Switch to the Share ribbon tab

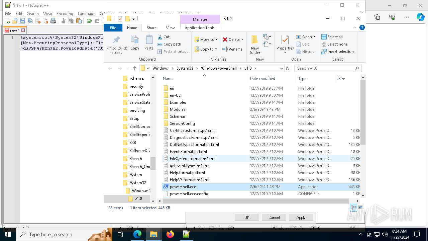click(x=151, y=28)
